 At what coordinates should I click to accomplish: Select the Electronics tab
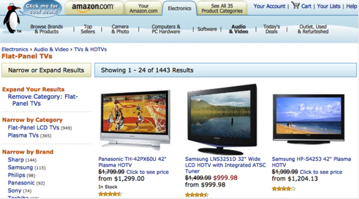pos(179,8)
